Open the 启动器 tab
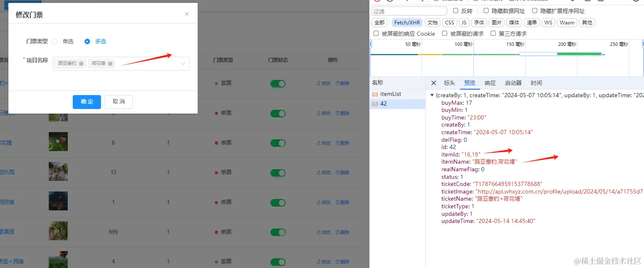This screenshot has height=268, width=644. (x=513, y=83)
